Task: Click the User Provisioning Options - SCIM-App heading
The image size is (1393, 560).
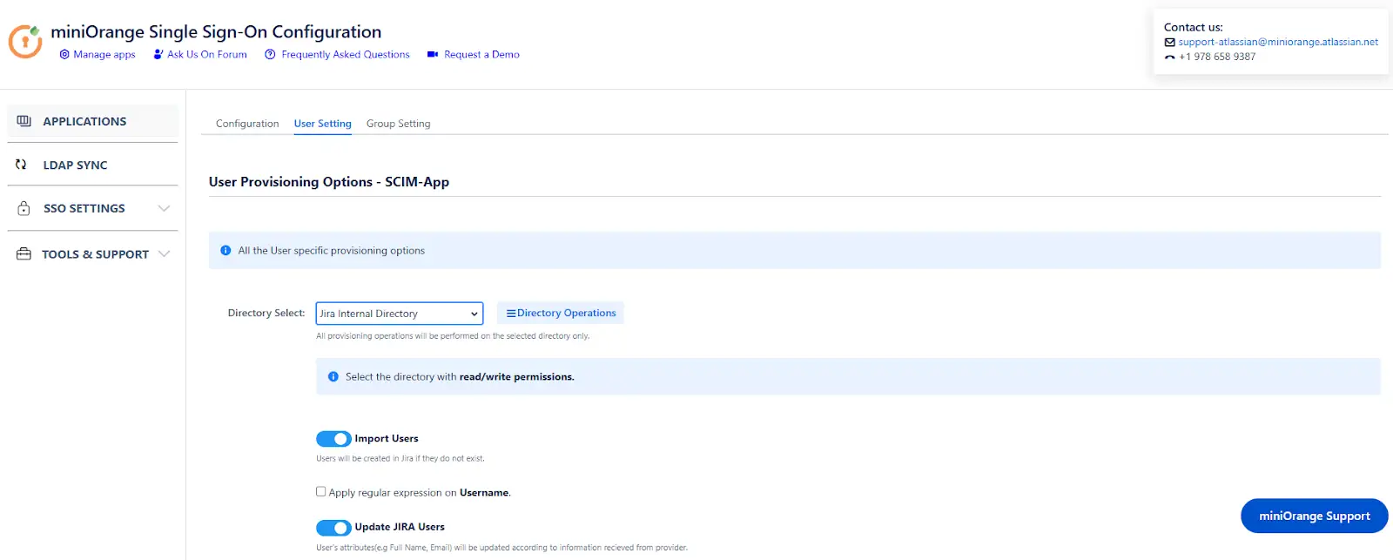Action: pyautogui.click(x=329, y=182)
